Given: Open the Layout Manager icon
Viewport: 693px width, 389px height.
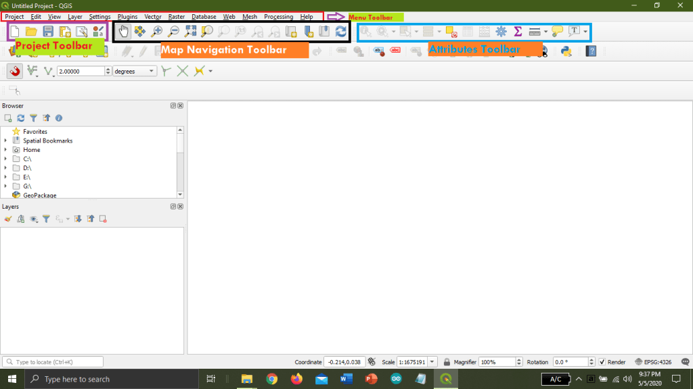Looking at the screenshot, I should pos(82,31).
